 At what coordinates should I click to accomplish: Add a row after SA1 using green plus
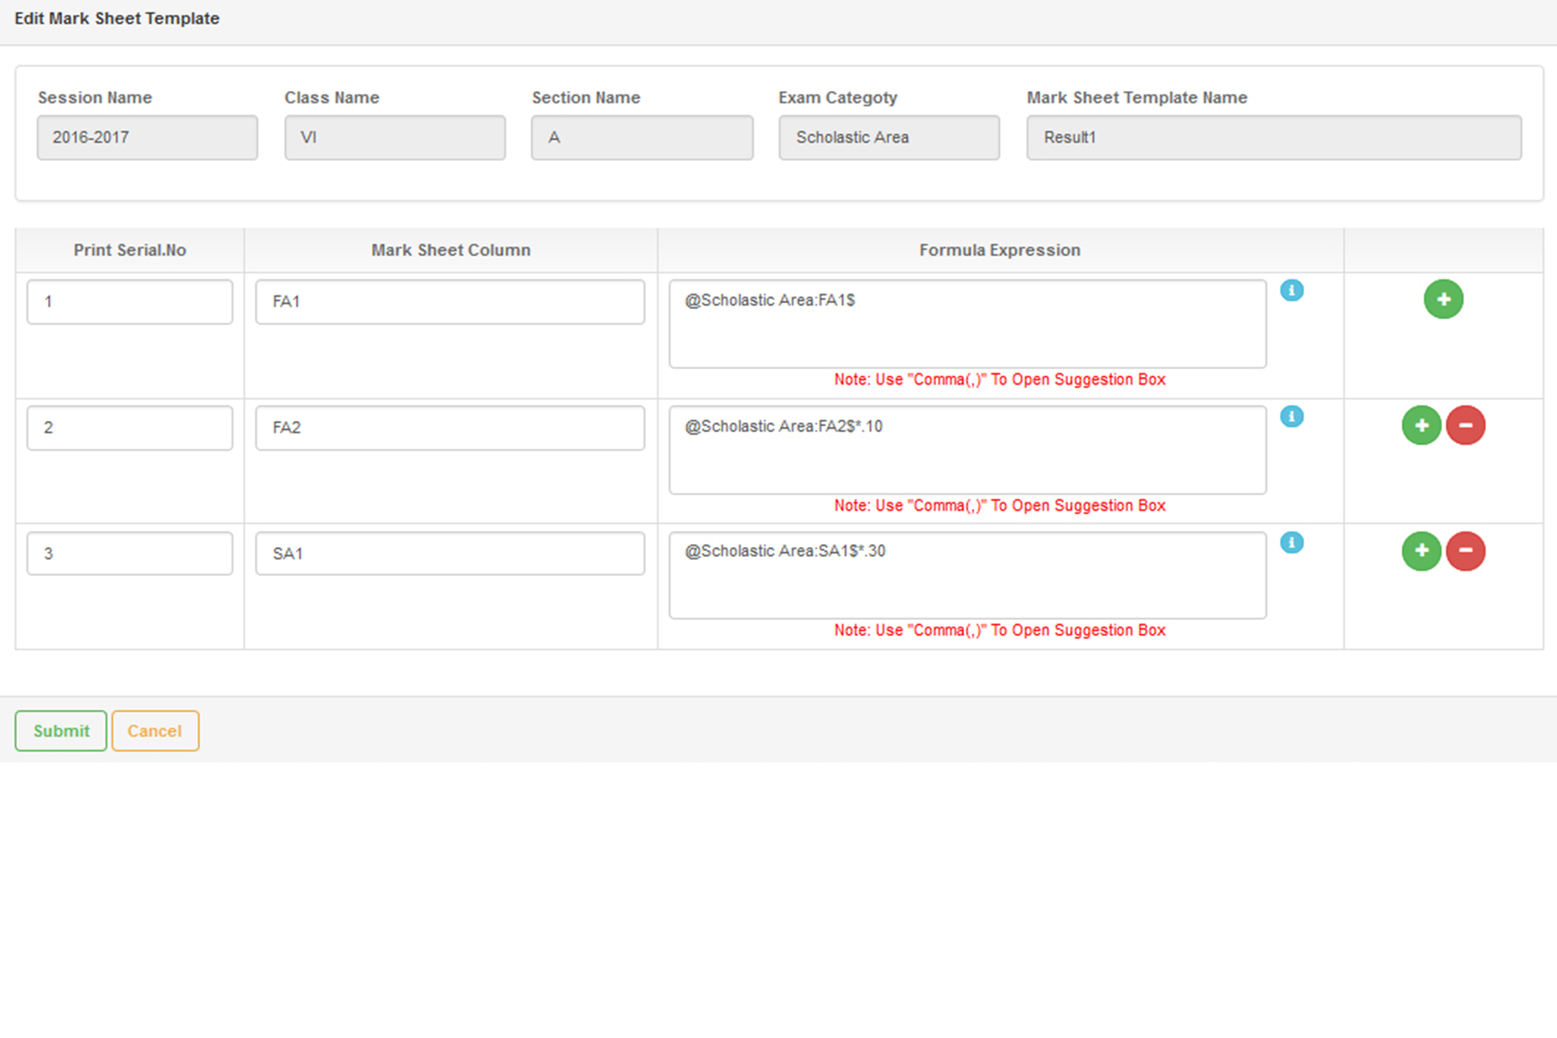pyautogui.click(x=1422, y=551)
